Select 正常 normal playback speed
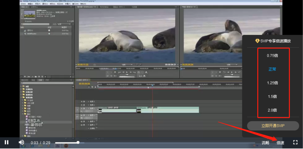303x149 pixels. [x=272, y=69]
